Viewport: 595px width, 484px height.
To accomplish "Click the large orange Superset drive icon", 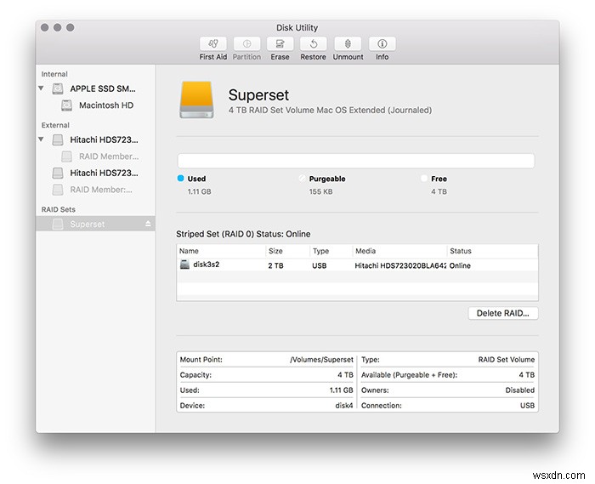I will [x=196, y=100].
